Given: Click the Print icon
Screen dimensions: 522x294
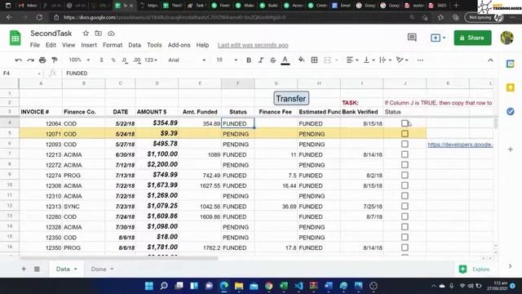Looking at the screenshot, I should point(42,60).
